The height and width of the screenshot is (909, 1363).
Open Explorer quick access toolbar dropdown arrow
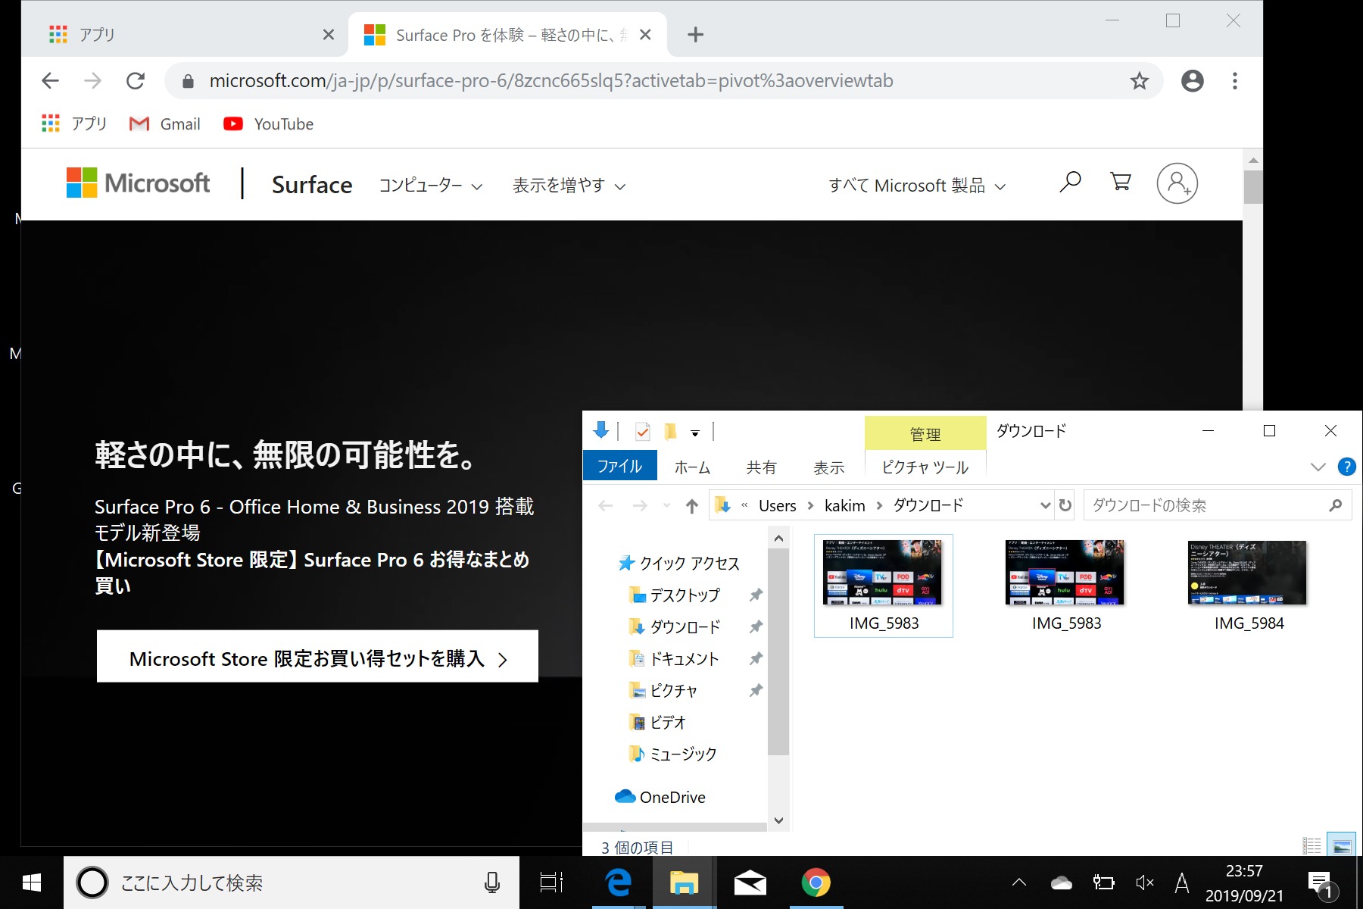click(x=694, y=433)
